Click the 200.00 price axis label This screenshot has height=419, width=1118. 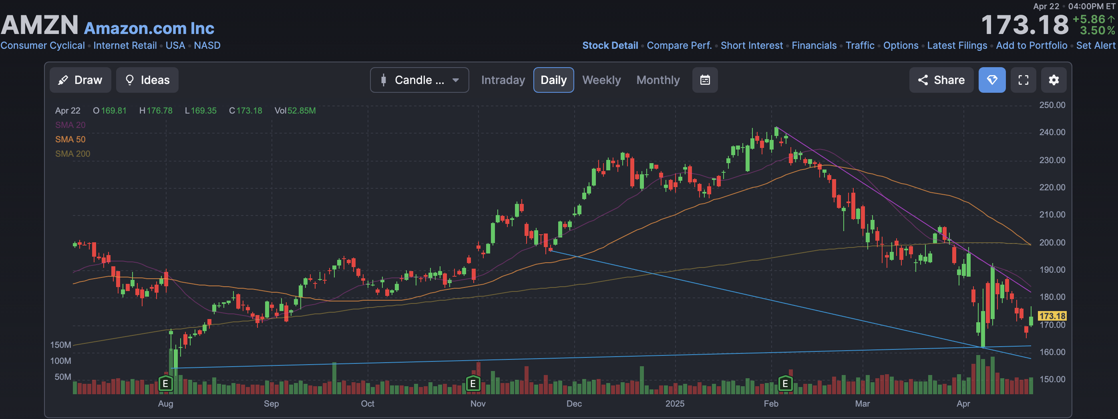[x=1052, y=242]
